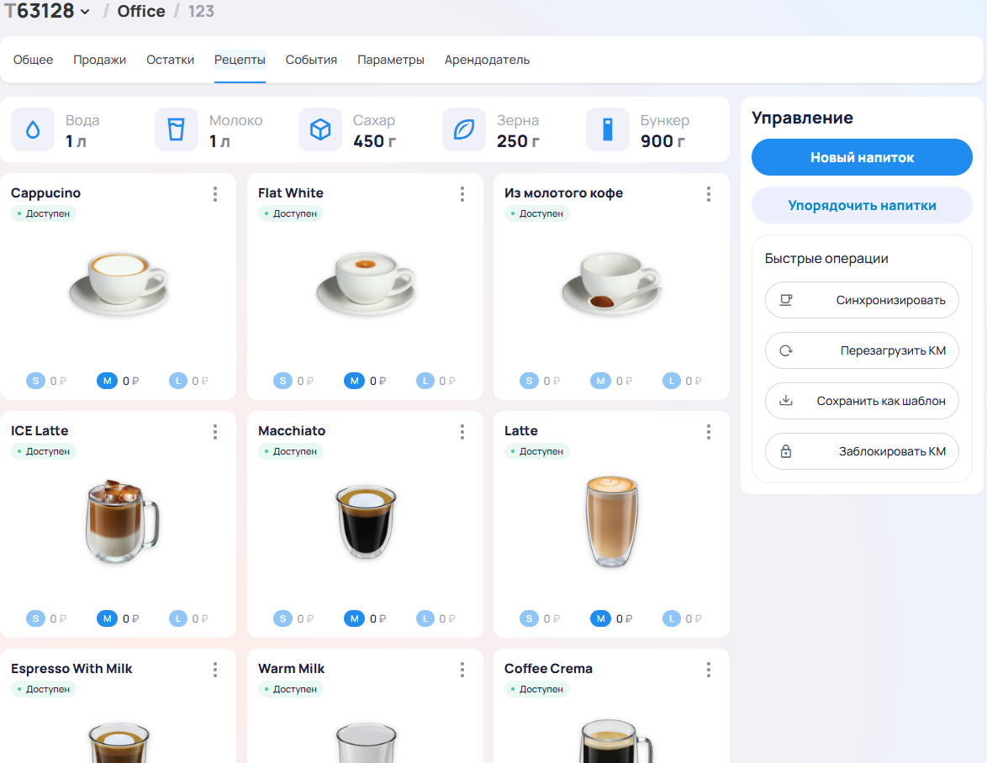This screenshot has height=763, width=987.
Task: Open the Параметры tab
Action: 390,60
